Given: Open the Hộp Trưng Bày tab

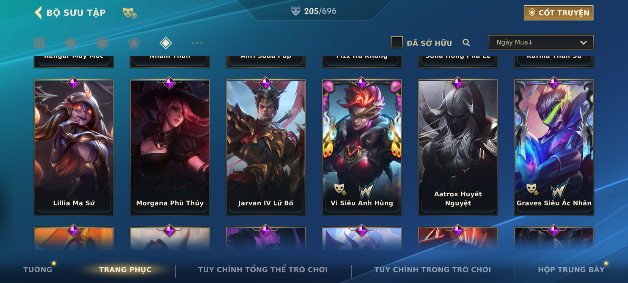Looking at the screenshot, I should 571,269.
